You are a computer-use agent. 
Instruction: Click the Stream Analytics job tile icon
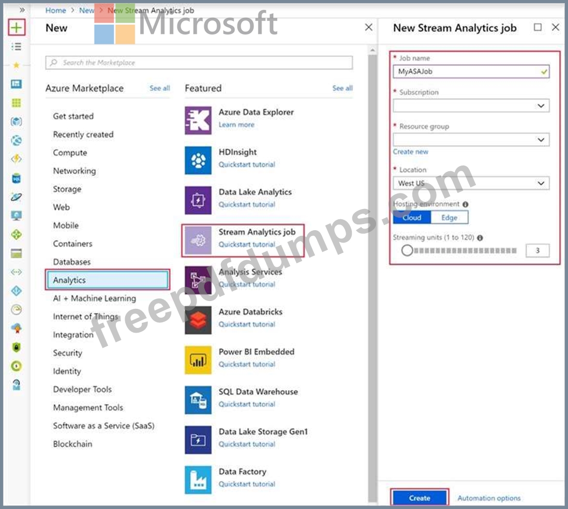click(x=198, y=240)
